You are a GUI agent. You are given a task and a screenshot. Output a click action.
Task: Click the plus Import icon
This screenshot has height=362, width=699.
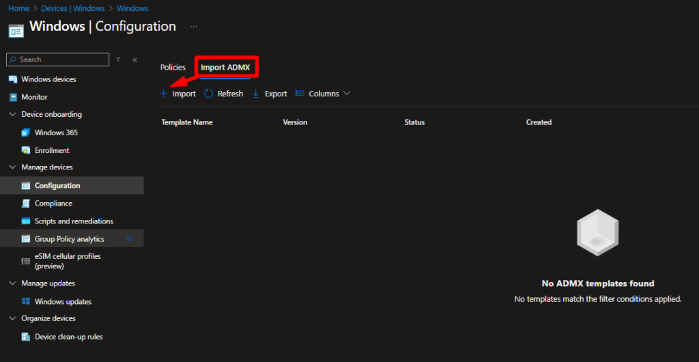pos(164,94)
